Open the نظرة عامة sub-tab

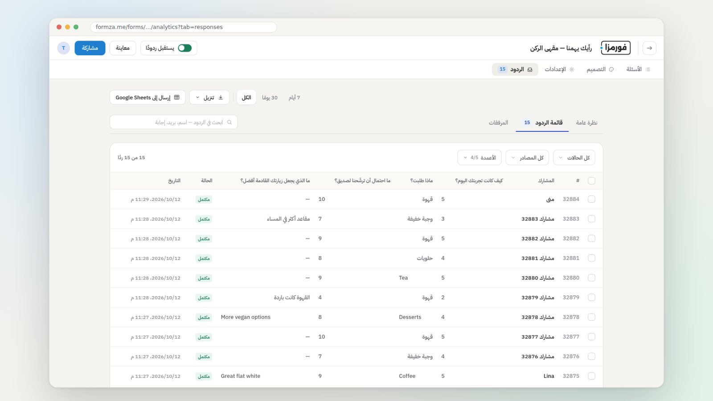[x=586, y=123]
